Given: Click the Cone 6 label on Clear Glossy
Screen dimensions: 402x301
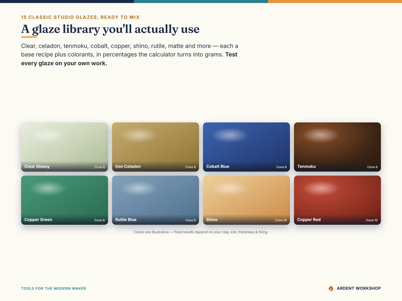Looking at the screenshot, I should (99, 167).
